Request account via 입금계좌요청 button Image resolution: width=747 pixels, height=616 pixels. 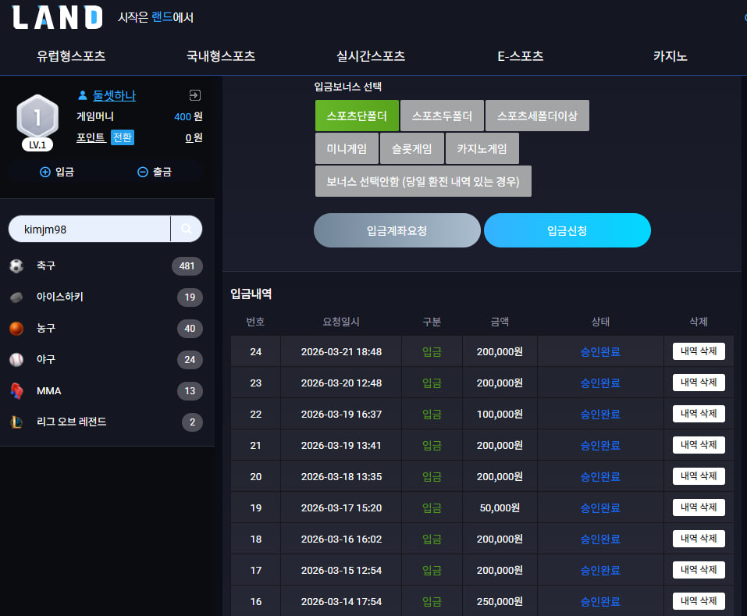pyautogui.click(x=397, y=230)
